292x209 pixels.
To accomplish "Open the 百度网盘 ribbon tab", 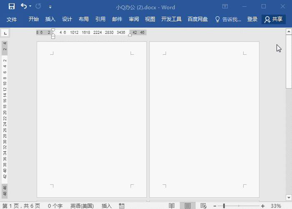I will click(x=198, y=19).
